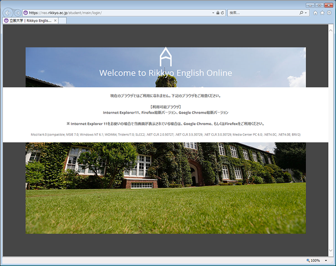Screen dimensions: 336x266
Task: Click the Mozilla/4.0 user agent string
Action: 166,135
